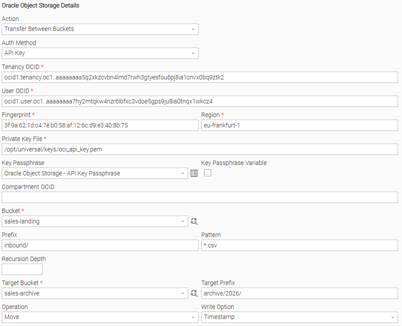Click the Private Key File field
This screenshot has height=326, width=402.
pyautogui.click(x=200, y=149)
